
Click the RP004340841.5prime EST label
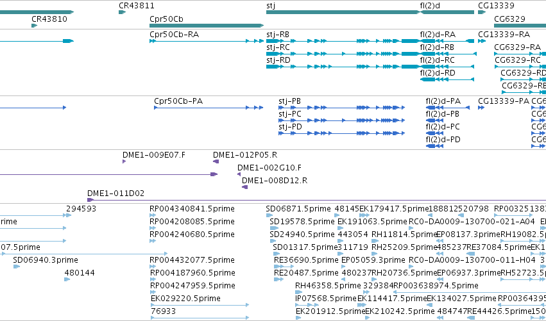(x=192, y=209)
